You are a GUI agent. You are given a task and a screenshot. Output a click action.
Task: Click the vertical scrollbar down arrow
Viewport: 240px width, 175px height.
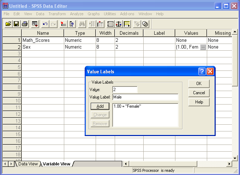(x=235, y=158)
